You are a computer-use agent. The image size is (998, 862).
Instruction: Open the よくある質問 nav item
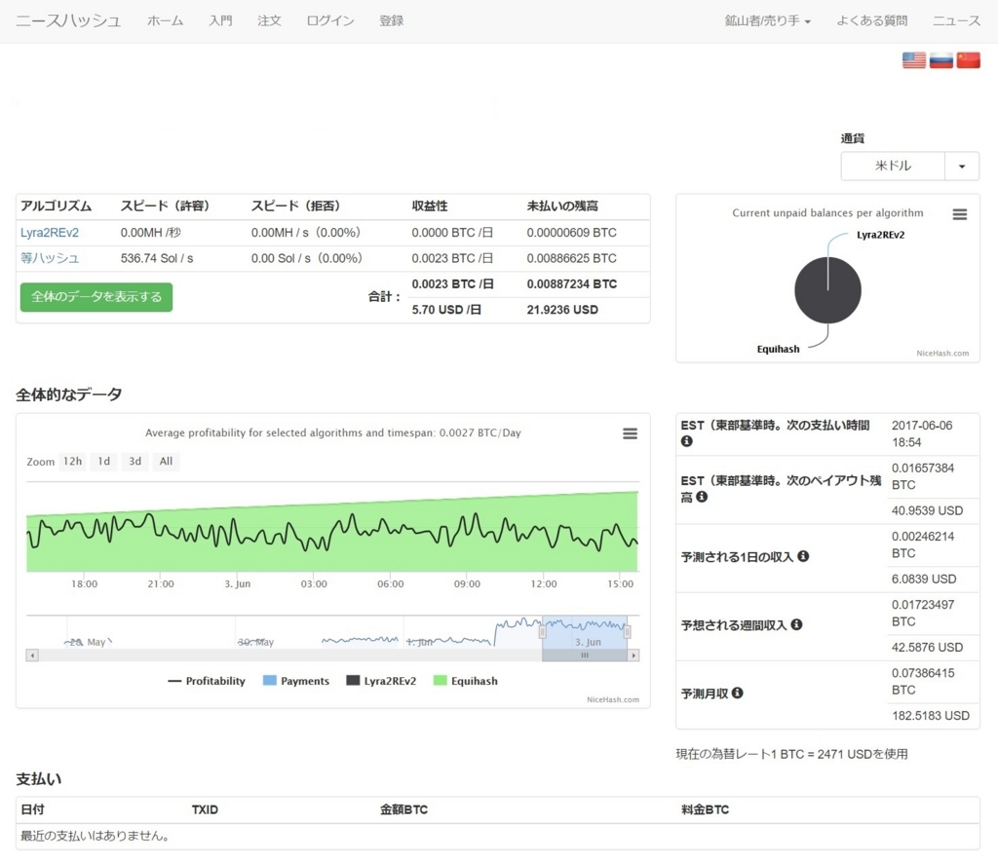[872, 21]
